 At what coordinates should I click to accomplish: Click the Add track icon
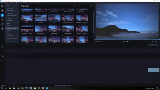[x=2, y=47]
